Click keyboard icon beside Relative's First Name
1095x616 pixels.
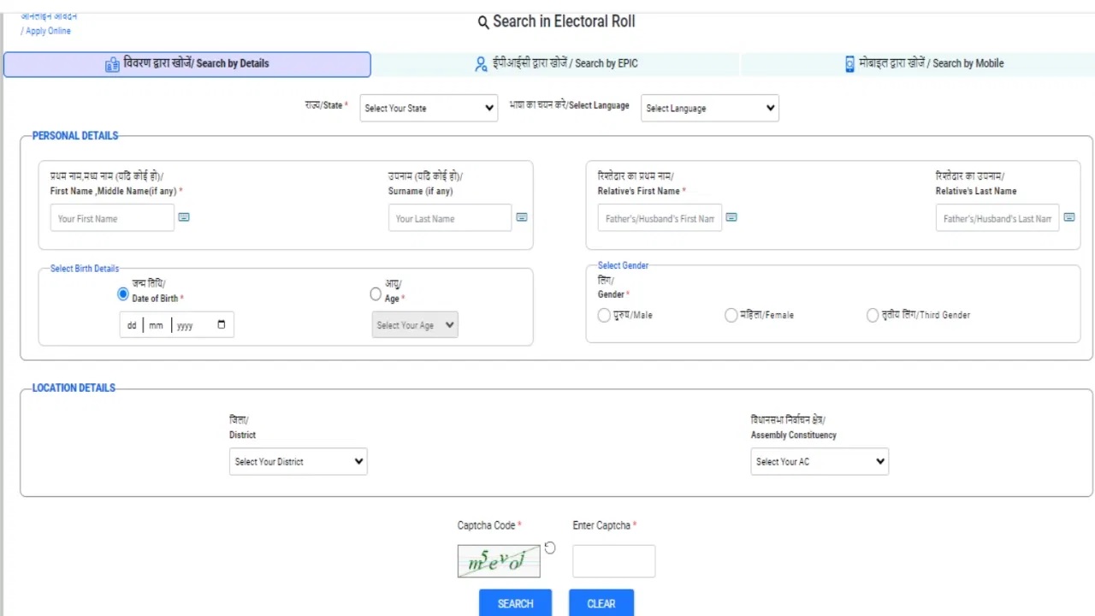pyautogui.click(x=731, y=217)
